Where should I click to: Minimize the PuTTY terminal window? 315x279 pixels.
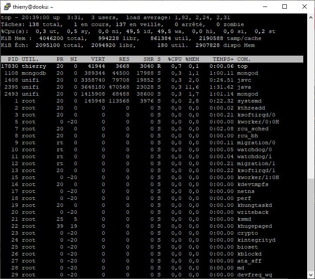tap(265, 7)
